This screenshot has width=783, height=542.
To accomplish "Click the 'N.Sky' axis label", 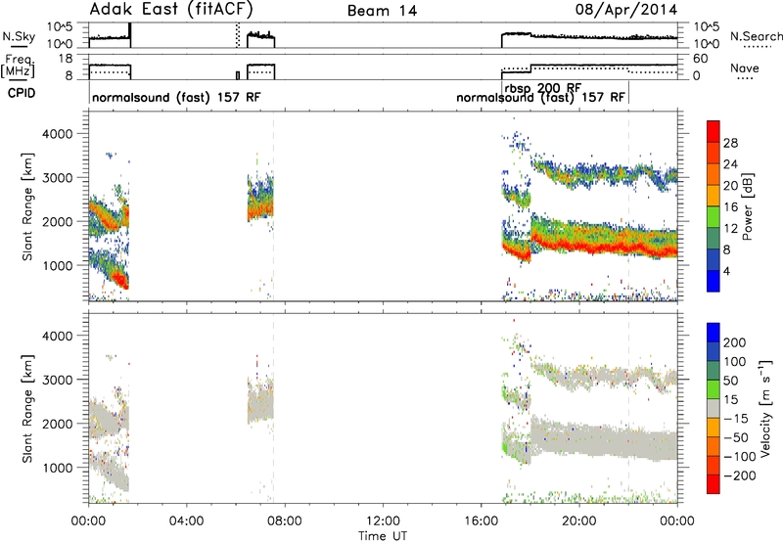I will click(x=19, y=36).
